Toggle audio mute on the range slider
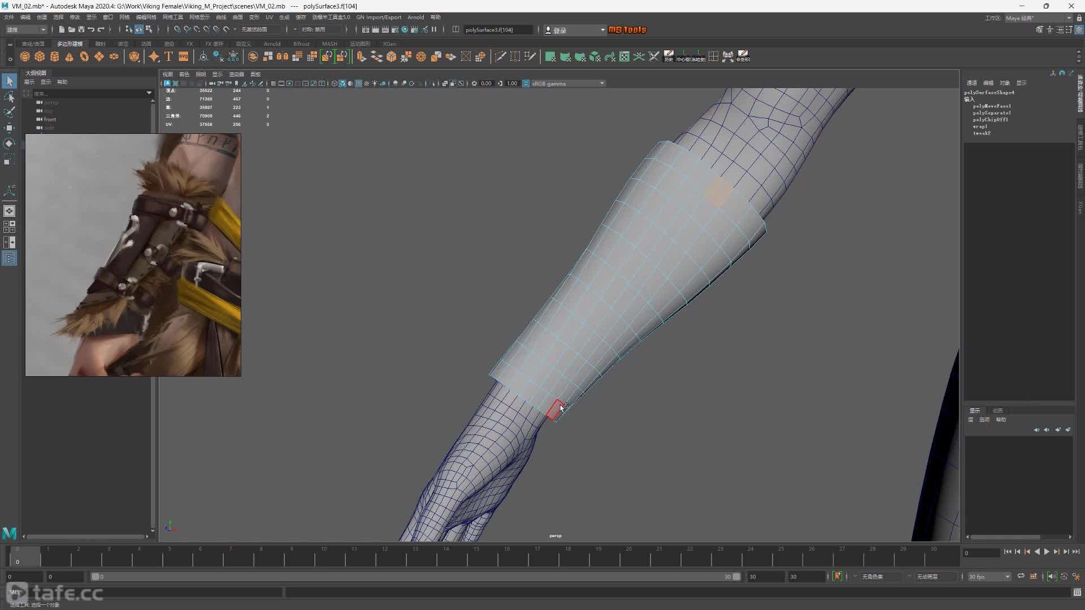 click(1051, 576)
